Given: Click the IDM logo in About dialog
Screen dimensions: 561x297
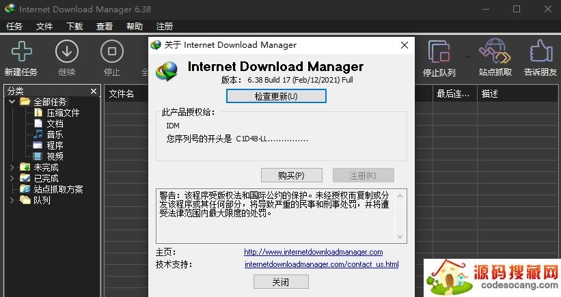Looking at the screenshot, I should tap(167, 71).
